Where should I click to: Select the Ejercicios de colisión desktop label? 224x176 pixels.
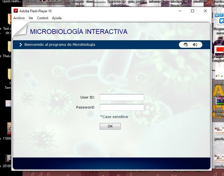(116, 3)
